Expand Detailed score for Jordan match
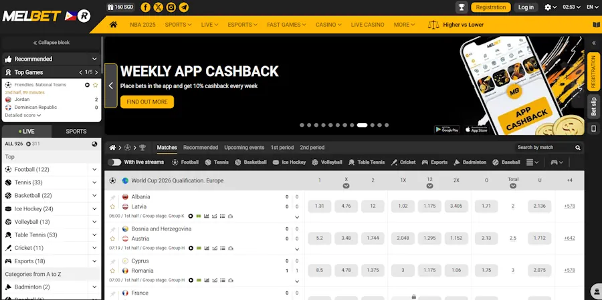 click(x=23, y=115)
